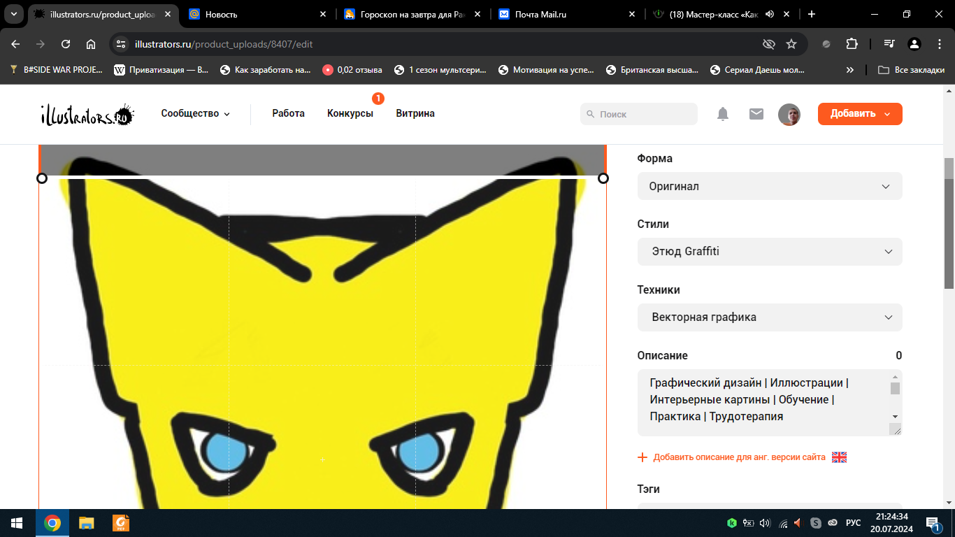The height and width of the screenshot is (537, 955).
Task: Grab the top-left crop handle
Action: [x=42, y=178]
